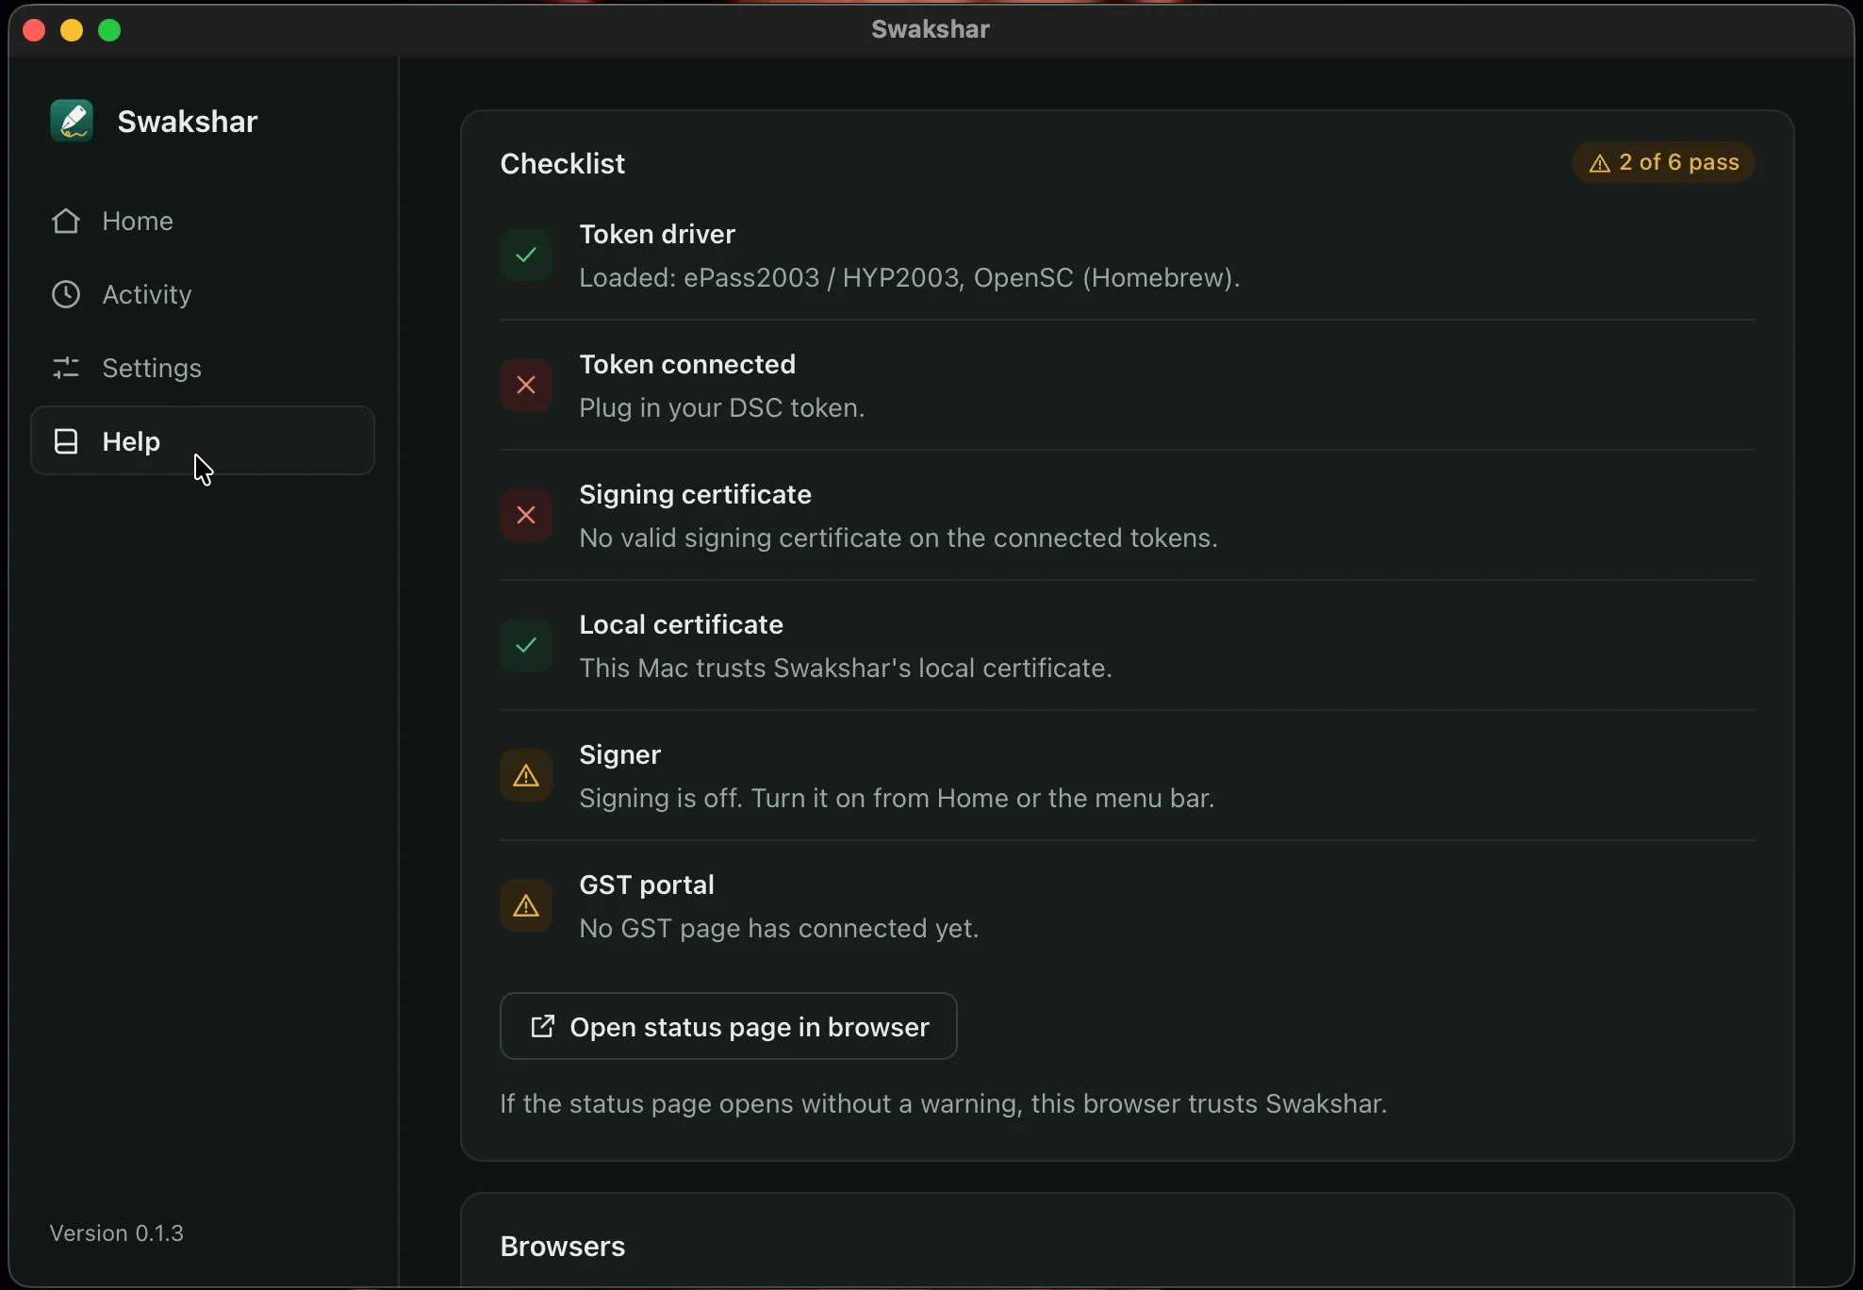
Task: Click the warning icon in the 2 of 6 pass badge
Action: [x=1600, y=163]
